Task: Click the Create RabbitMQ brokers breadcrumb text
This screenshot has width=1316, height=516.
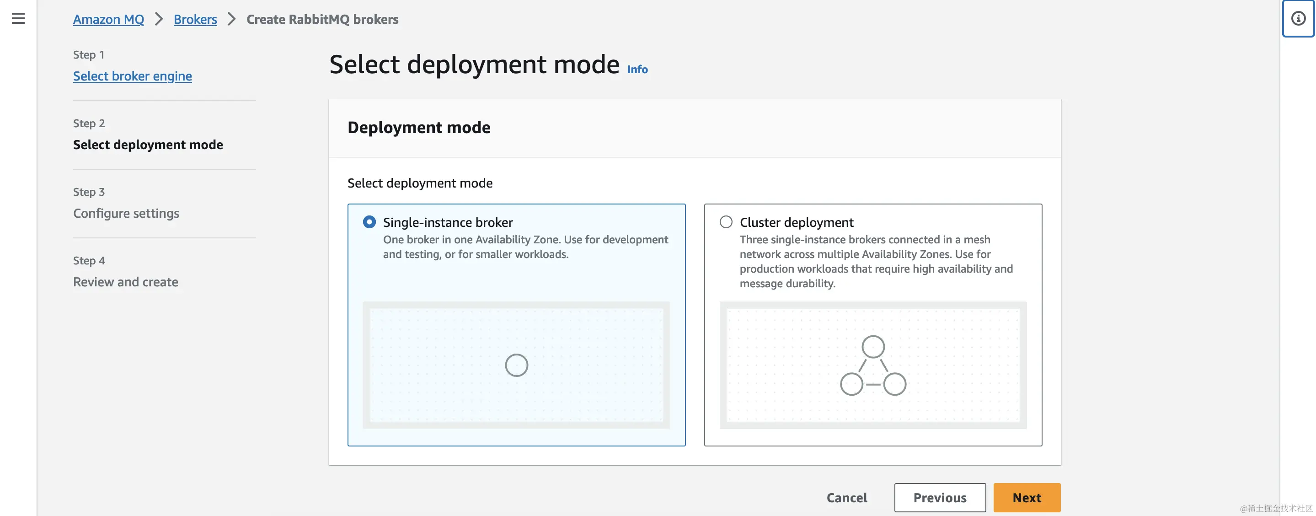Action: click(x=322, y=19)
